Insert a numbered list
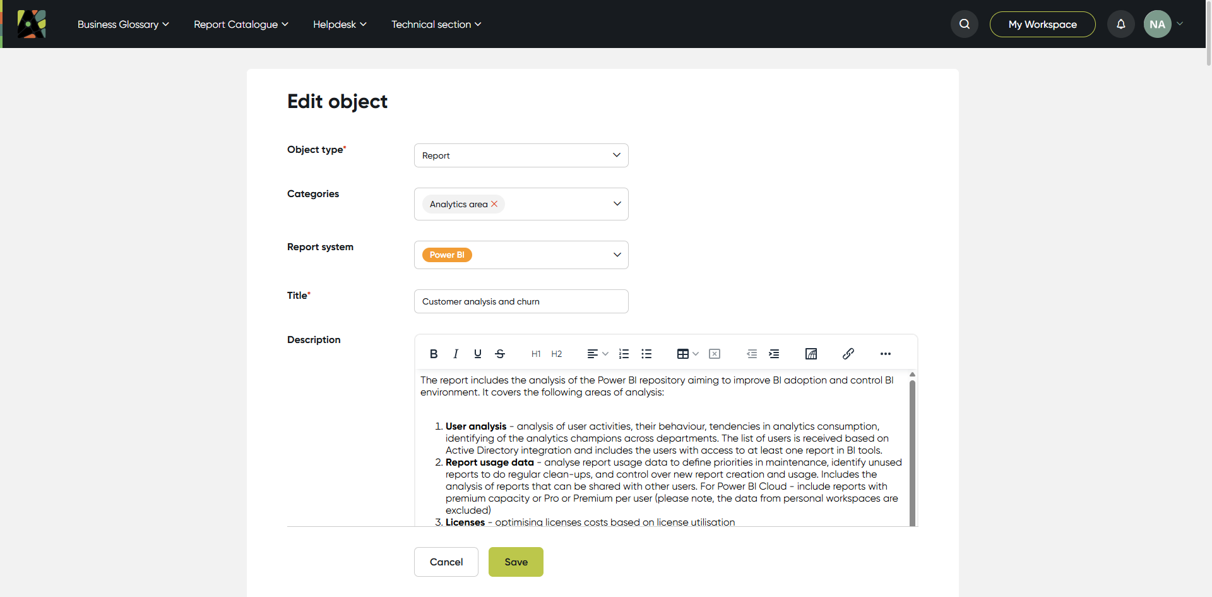 tap(624, 354)
